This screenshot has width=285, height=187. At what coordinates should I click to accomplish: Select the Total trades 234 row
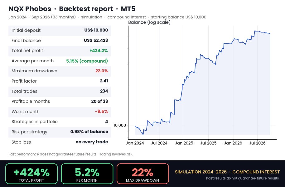[60, 91]
